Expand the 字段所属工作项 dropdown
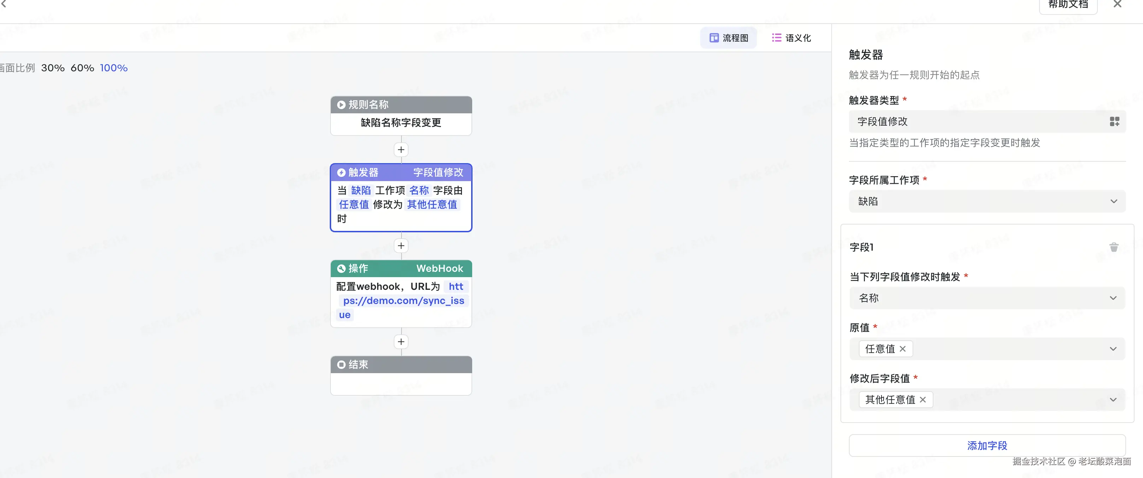This screenshot has height=478, width=1143. 1114,202
